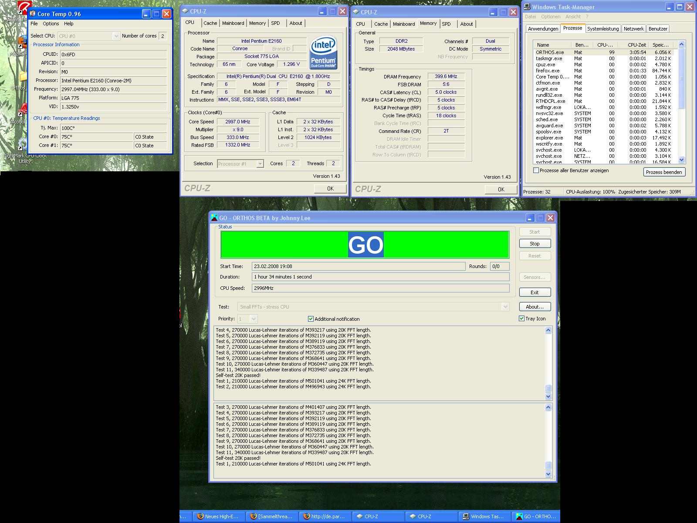Activate Windows Task-Manager taskbar button
This screenshot has width=697, height=523.
coord(484,516)
